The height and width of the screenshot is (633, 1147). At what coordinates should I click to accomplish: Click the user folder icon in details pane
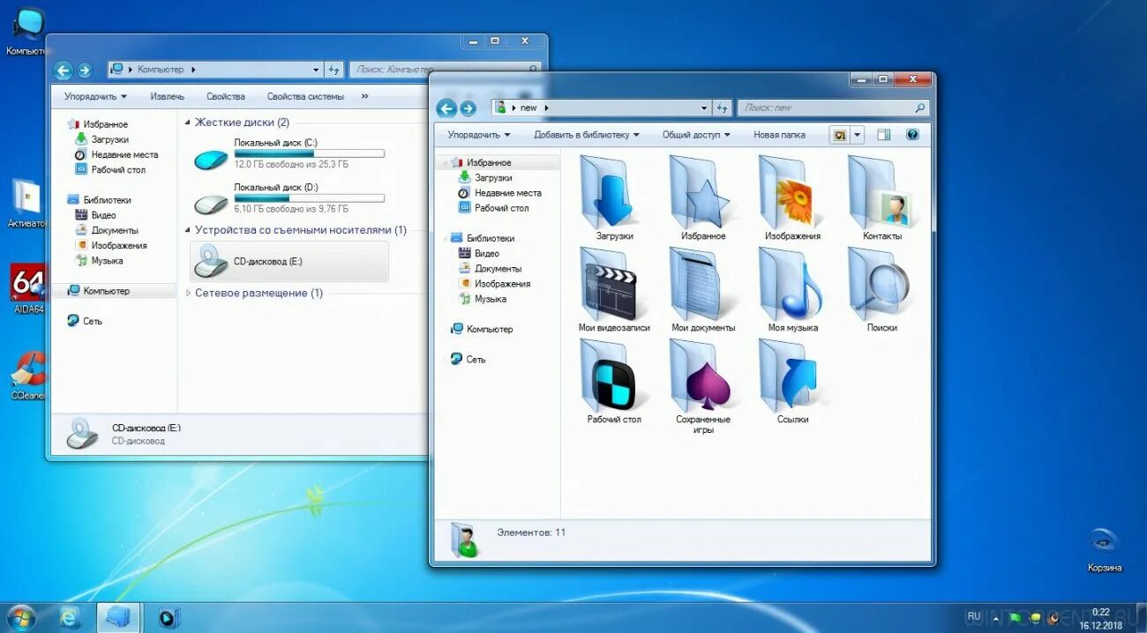(464, 539)
